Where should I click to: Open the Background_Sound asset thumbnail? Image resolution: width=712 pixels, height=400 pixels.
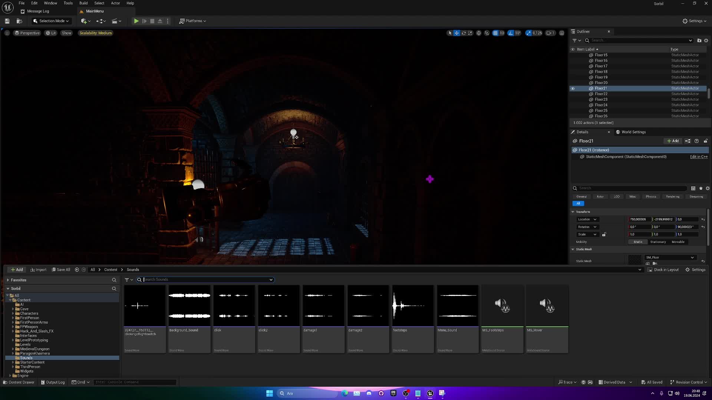(x=189, y=306)
